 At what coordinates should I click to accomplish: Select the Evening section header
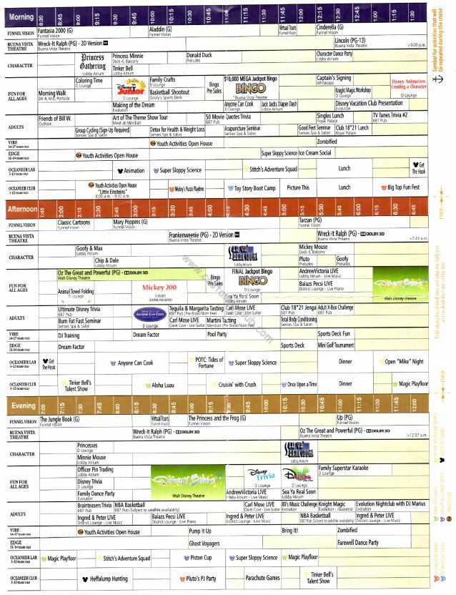(x=23, y=405)
